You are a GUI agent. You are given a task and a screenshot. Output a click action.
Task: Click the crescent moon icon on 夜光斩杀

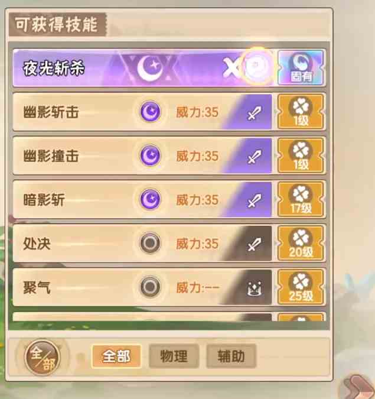[x=150, y=68]
